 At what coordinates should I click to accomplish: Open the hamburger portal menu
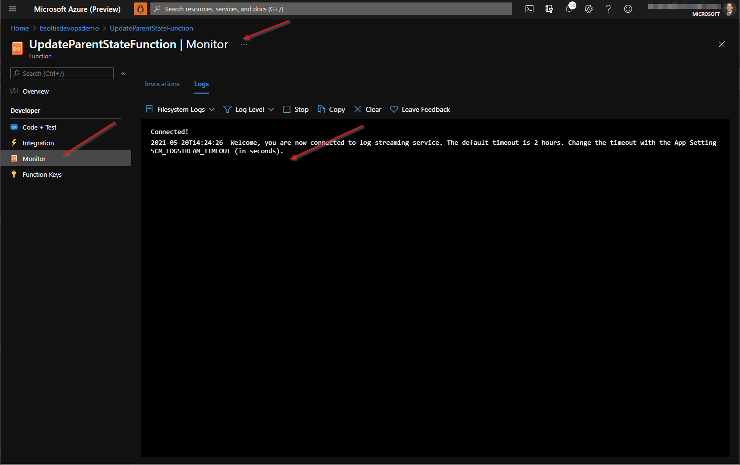click(x=12, y=9)
